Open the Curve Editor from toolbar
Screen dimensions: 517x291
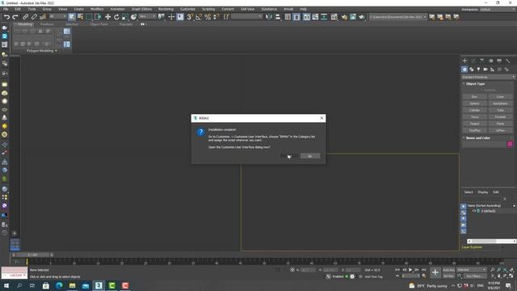click(316, 17)
